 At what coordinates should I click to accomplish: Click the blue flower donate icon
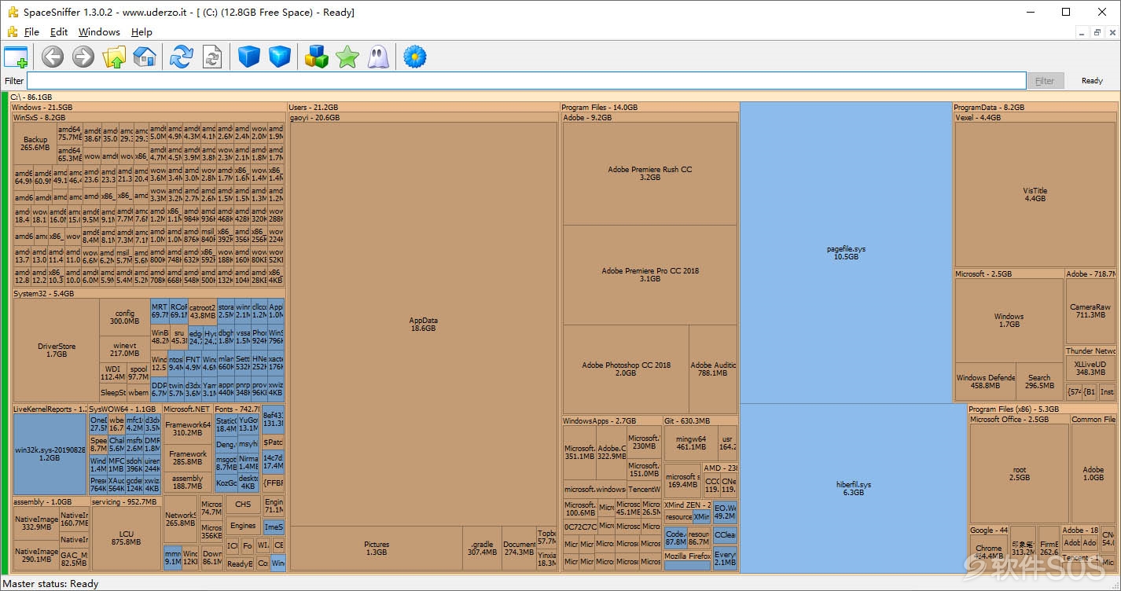(414, 57)
